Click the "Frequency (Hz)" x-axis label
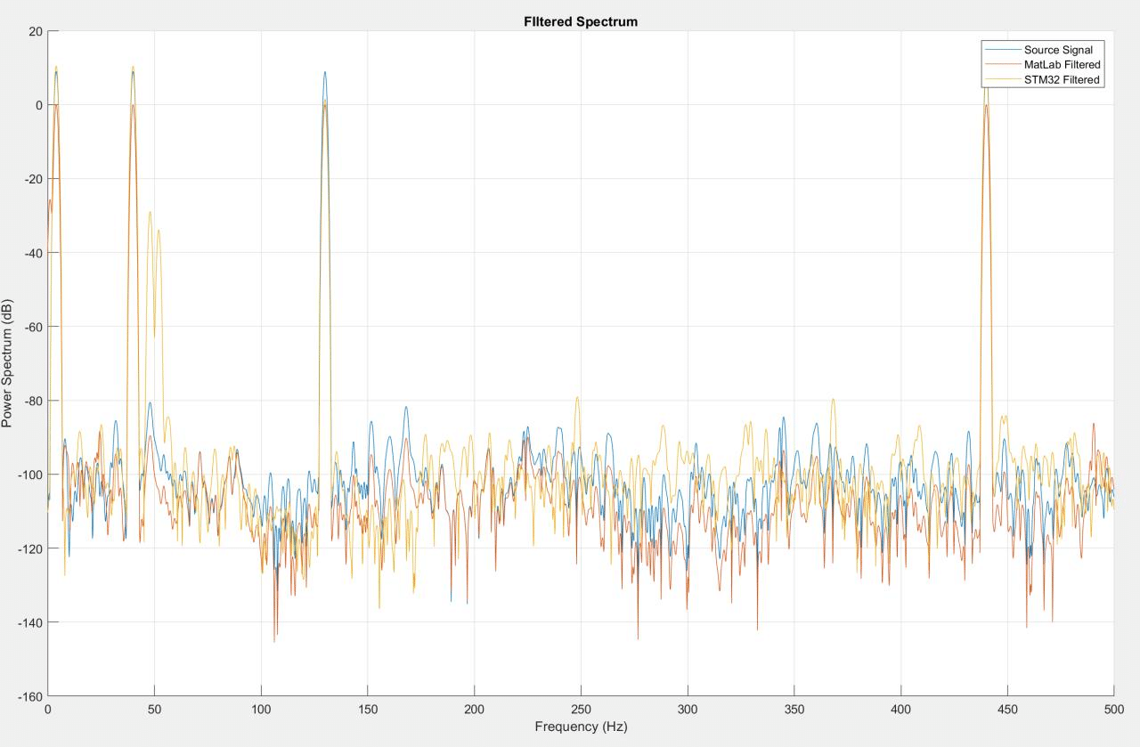This screenshot has width=1140, height=747. coord(580,727)
